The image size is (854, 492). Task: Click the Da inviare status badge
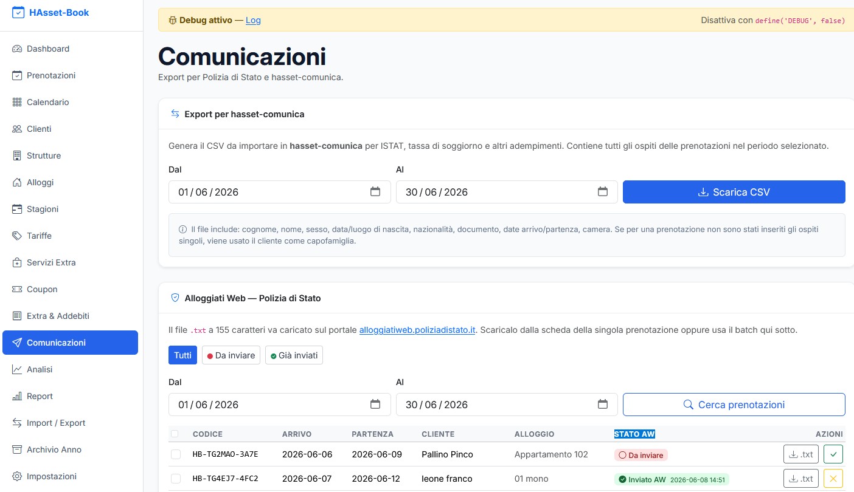click(641, 454)
